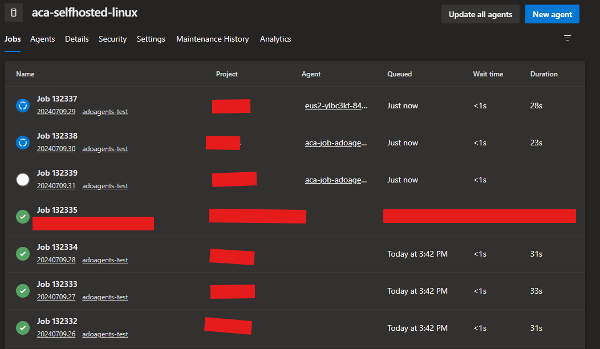
Task: Open agent link eus2-ylbc3kf-84...
Action: tap(336, 106)
